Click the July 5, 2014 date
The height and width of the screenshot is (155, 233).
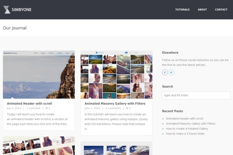pos(14,108)
